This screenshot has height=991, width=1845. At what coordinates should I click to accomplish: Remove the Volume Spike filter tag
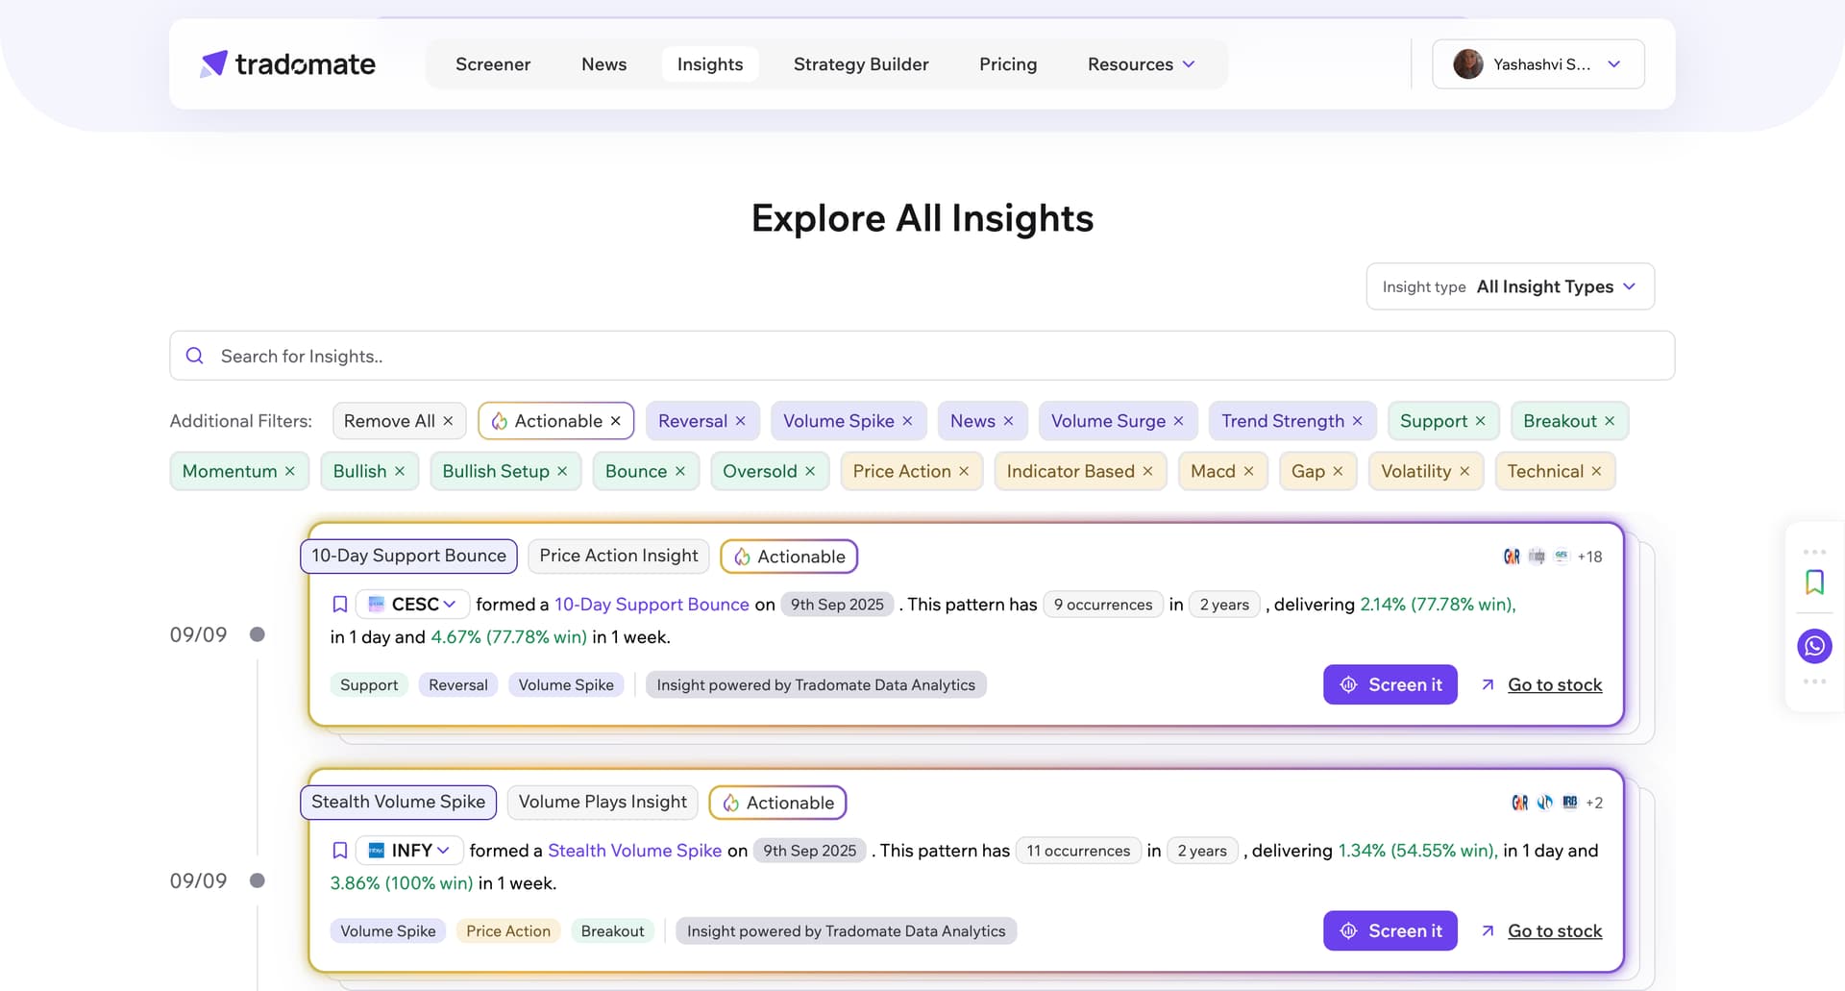click(907, 421)
